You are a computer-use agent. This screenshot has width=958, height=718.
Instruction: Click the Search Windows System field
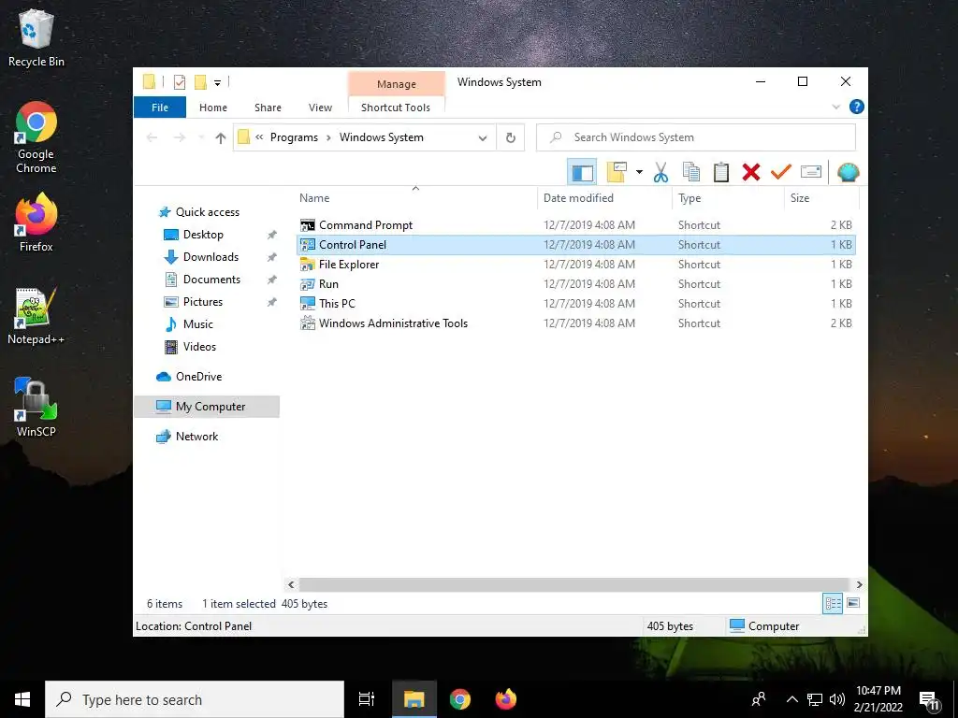click(696, 137)
